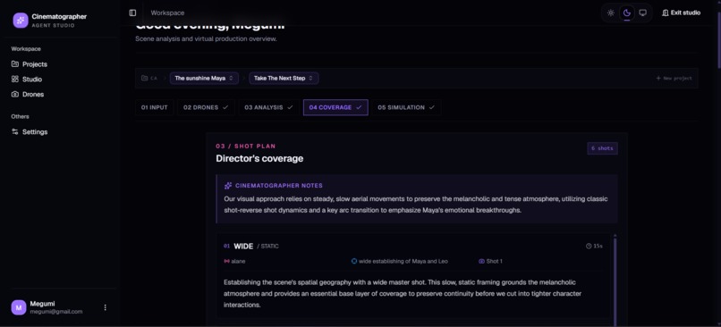This screenshot has width=721, height=327.
Task: Open the 02 DRONES step
Action: pyautogui.click(x=206, y=107)
